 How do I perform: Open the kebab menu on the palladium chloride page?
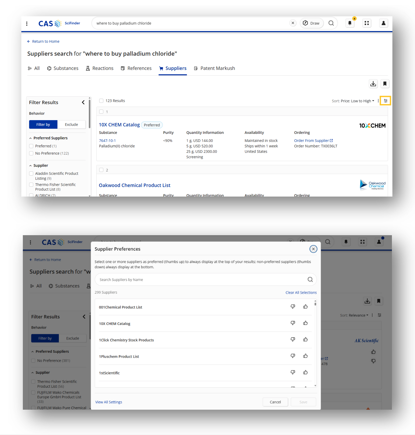(27, 24)
